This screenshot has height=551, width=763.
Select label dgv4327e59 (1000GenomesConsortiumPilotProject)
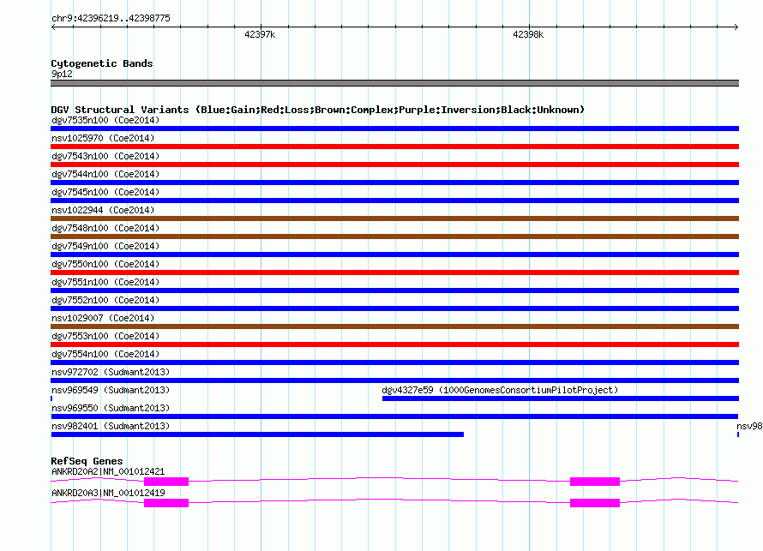500,390
